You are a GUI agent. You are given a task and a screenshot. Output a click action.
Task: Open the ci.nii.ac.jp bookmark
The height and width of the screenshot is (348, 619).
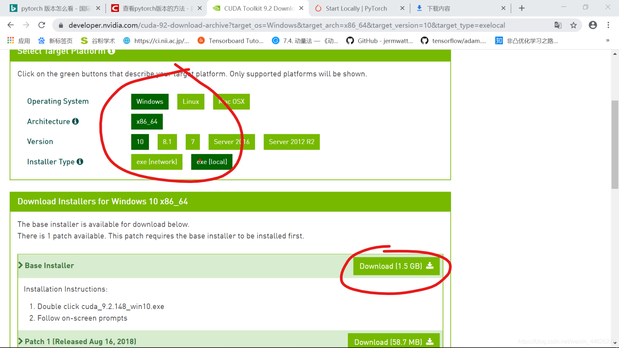click(156, 41)
